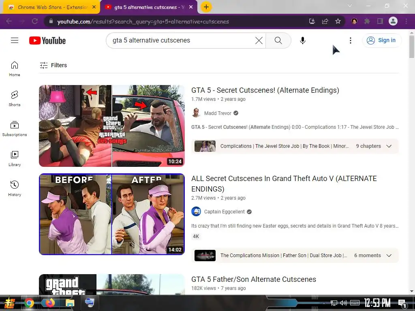Open GTA 5 Father/Son Alternate Cutscenes title
This screenshot has width=415, height=311.
pos(254,279)
